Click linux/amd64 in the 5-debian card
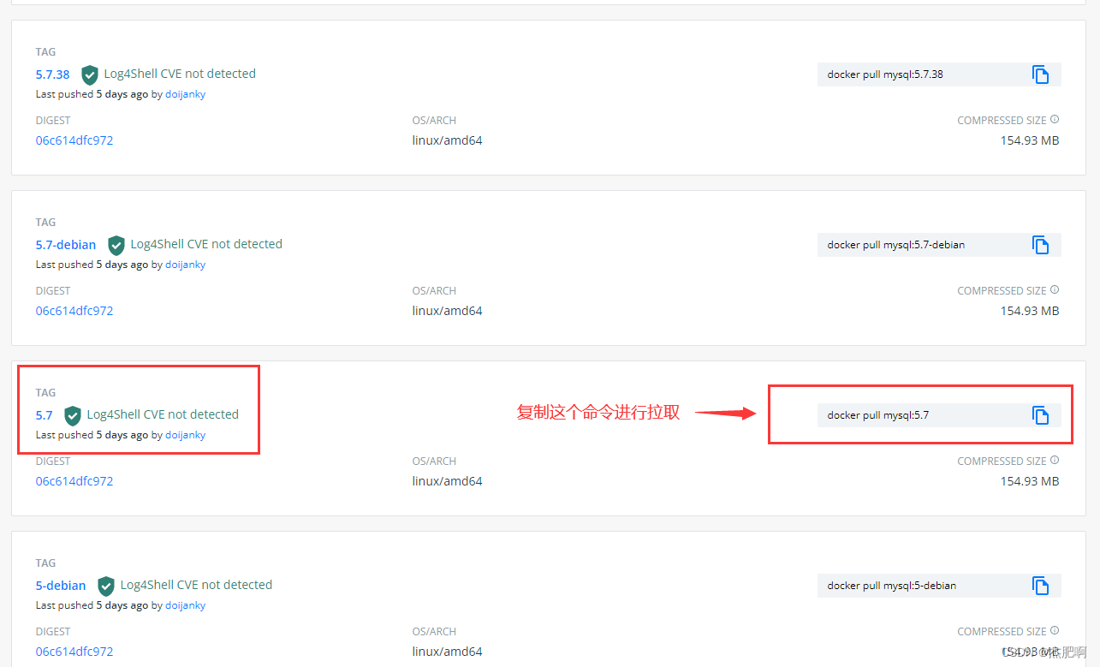The height and width of the screenshot is (667, 1100). (x=447, y=652)
